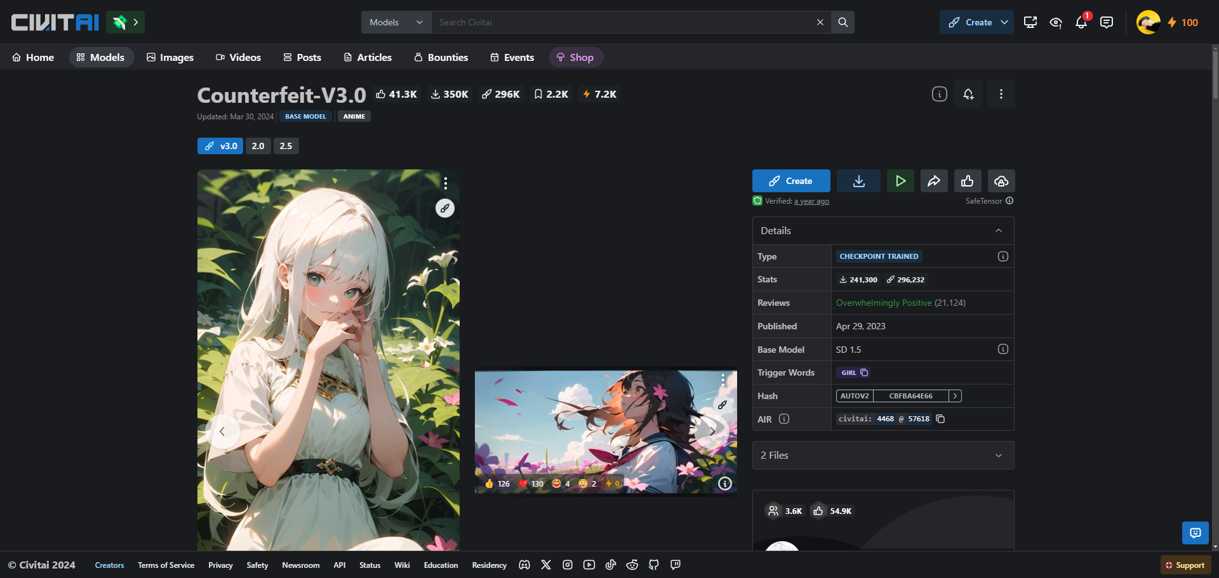Expand the Create button dropdown arrow in header

1004,22
